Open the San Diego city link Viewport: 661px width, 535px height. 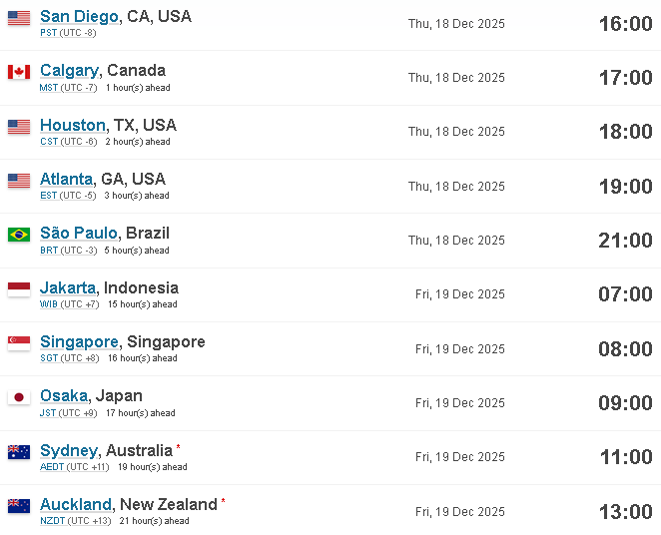click(x=79, y=16)
